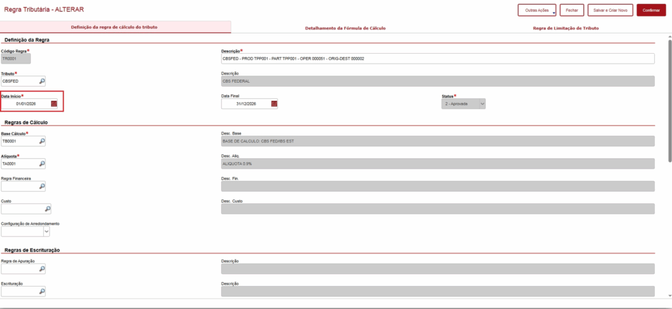Image resolution: width=672 pixels, height=309 pixels.
Task: Click the scrollbar down arrow
Action: pos(669,296)
